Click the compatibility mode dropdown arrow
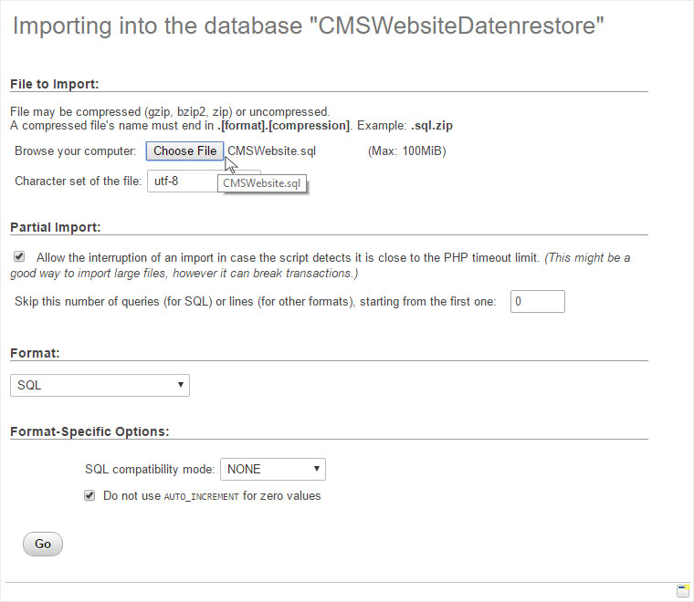The width and height of the screenshot is (694, 602). (x=317, y=469)
